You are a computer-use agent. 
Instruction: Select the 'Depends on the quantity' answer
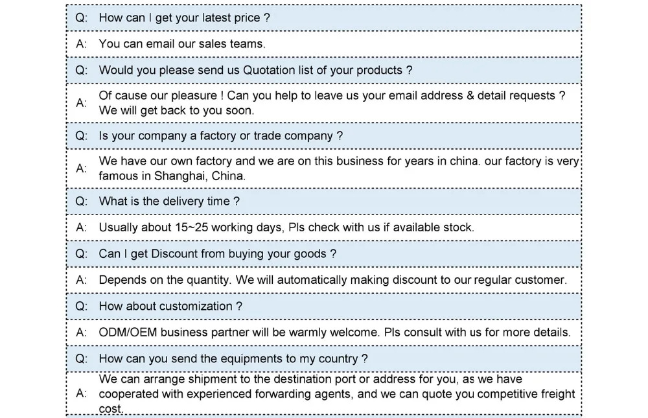(332, 280)
